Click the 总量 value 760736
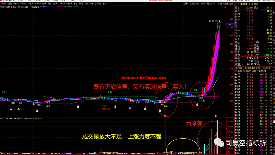 click(249, 52)
